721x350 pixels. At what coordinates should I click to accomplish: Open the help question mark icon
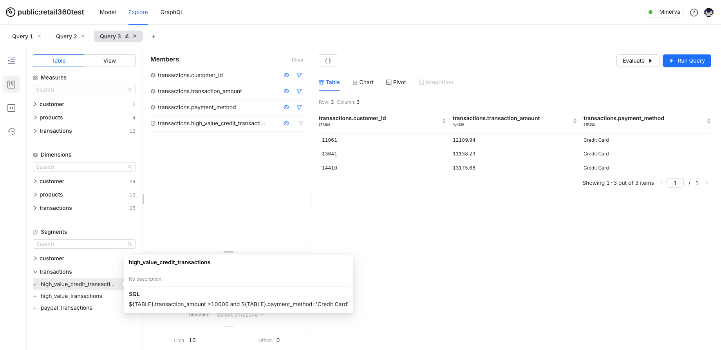click(x=694, y=13)
